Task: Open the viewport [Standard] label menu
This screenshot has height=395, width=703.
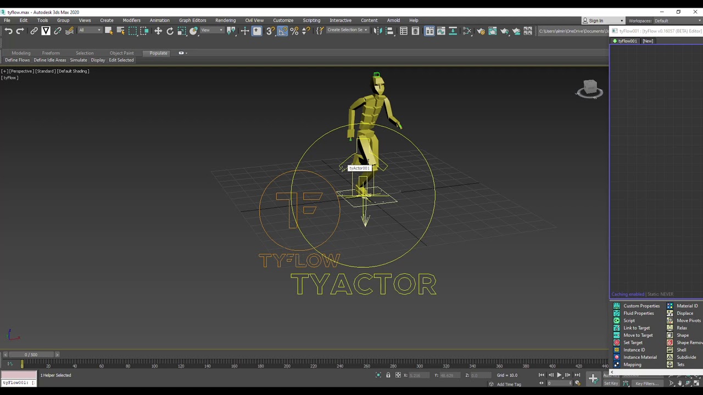Action: 46,71
